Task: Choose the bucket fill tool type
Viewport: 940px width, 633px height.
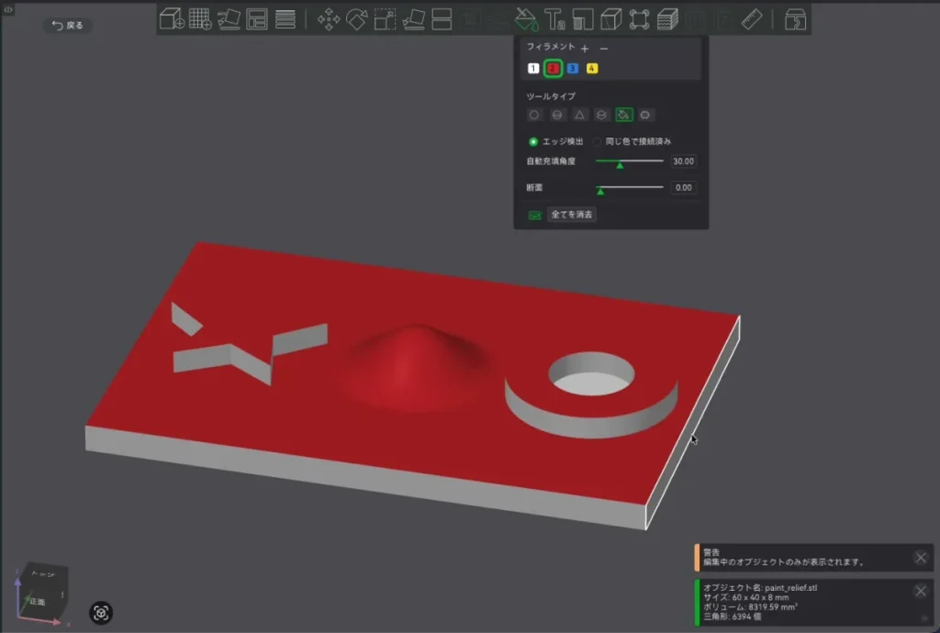Action: [x=624, y=115]
